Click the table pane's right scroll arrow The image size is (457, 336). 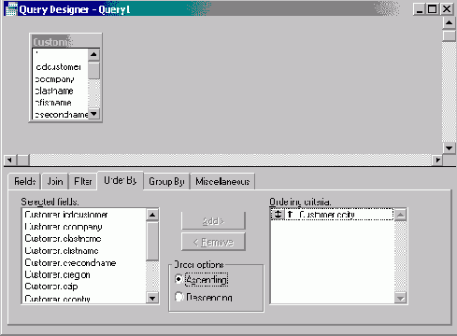pyautogui.click(x=437, y=160)
